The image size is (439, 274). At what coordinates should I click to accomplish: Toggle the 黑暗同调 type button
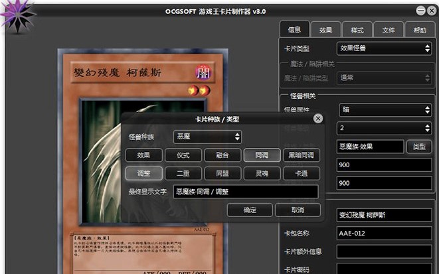pyautogui.click(x=302, y=155)
